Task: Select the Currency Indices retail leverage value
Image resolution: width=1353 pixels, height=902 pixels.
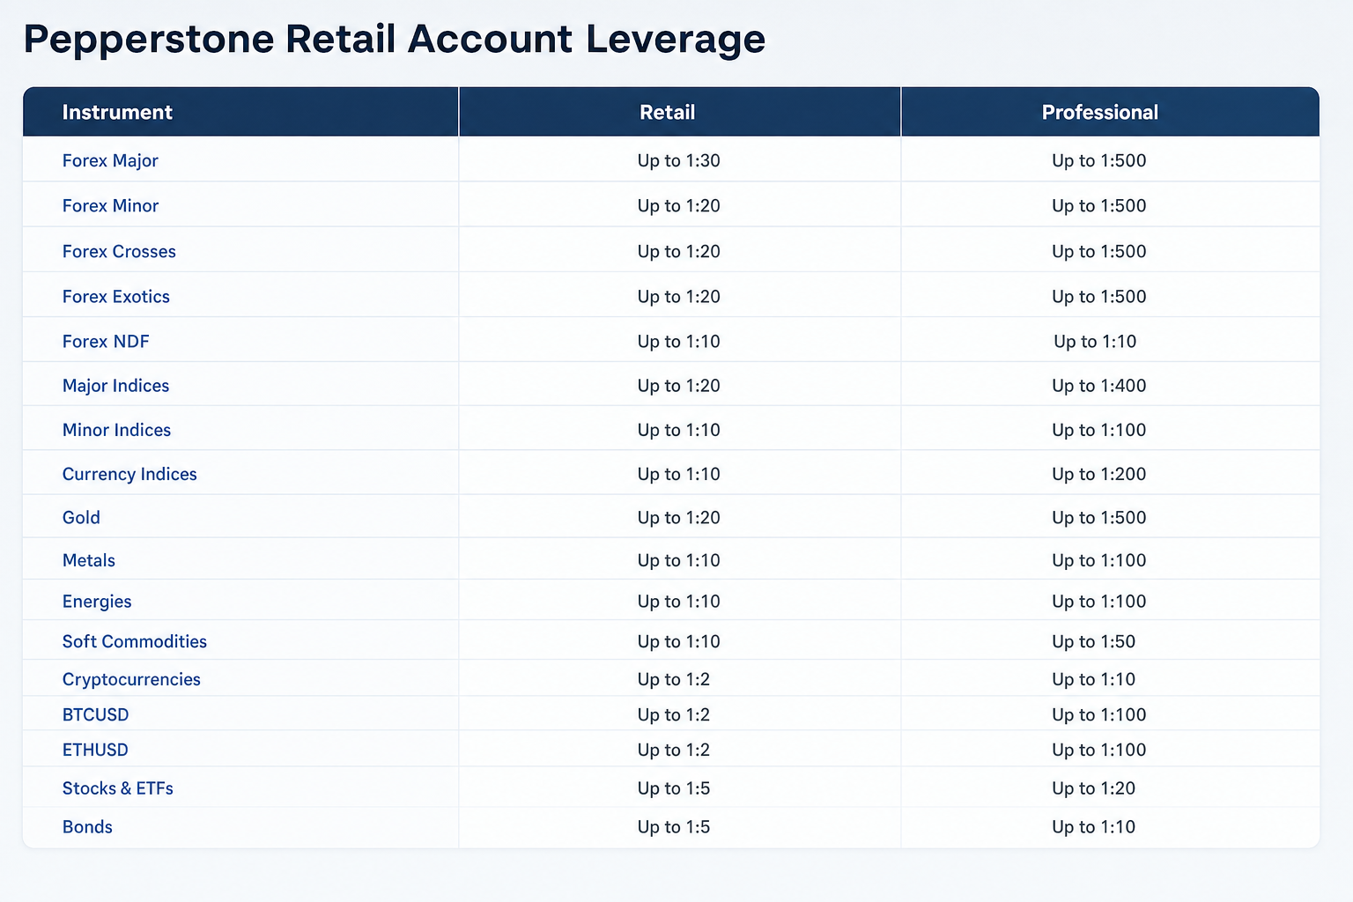Action: pos(679,474)
